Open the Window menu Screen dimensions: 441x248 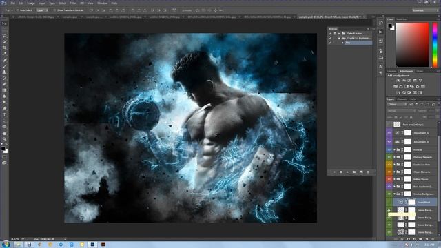pos(103,3)
